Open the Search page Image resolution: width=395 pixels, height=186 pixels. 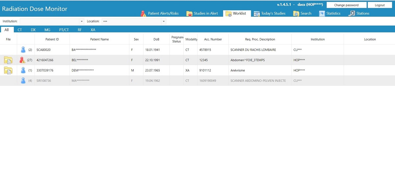click(302, 13)
